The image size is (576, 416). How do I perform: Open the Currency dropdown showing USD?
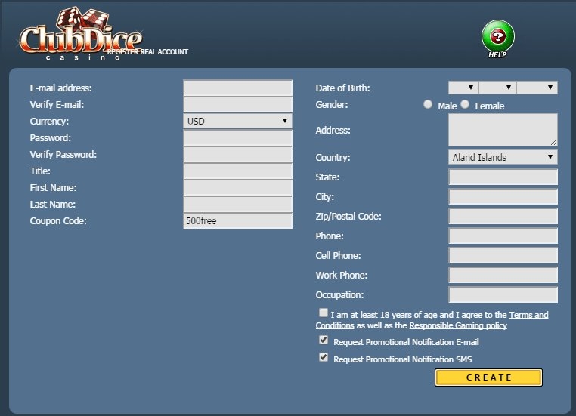(x=237, y=121)
